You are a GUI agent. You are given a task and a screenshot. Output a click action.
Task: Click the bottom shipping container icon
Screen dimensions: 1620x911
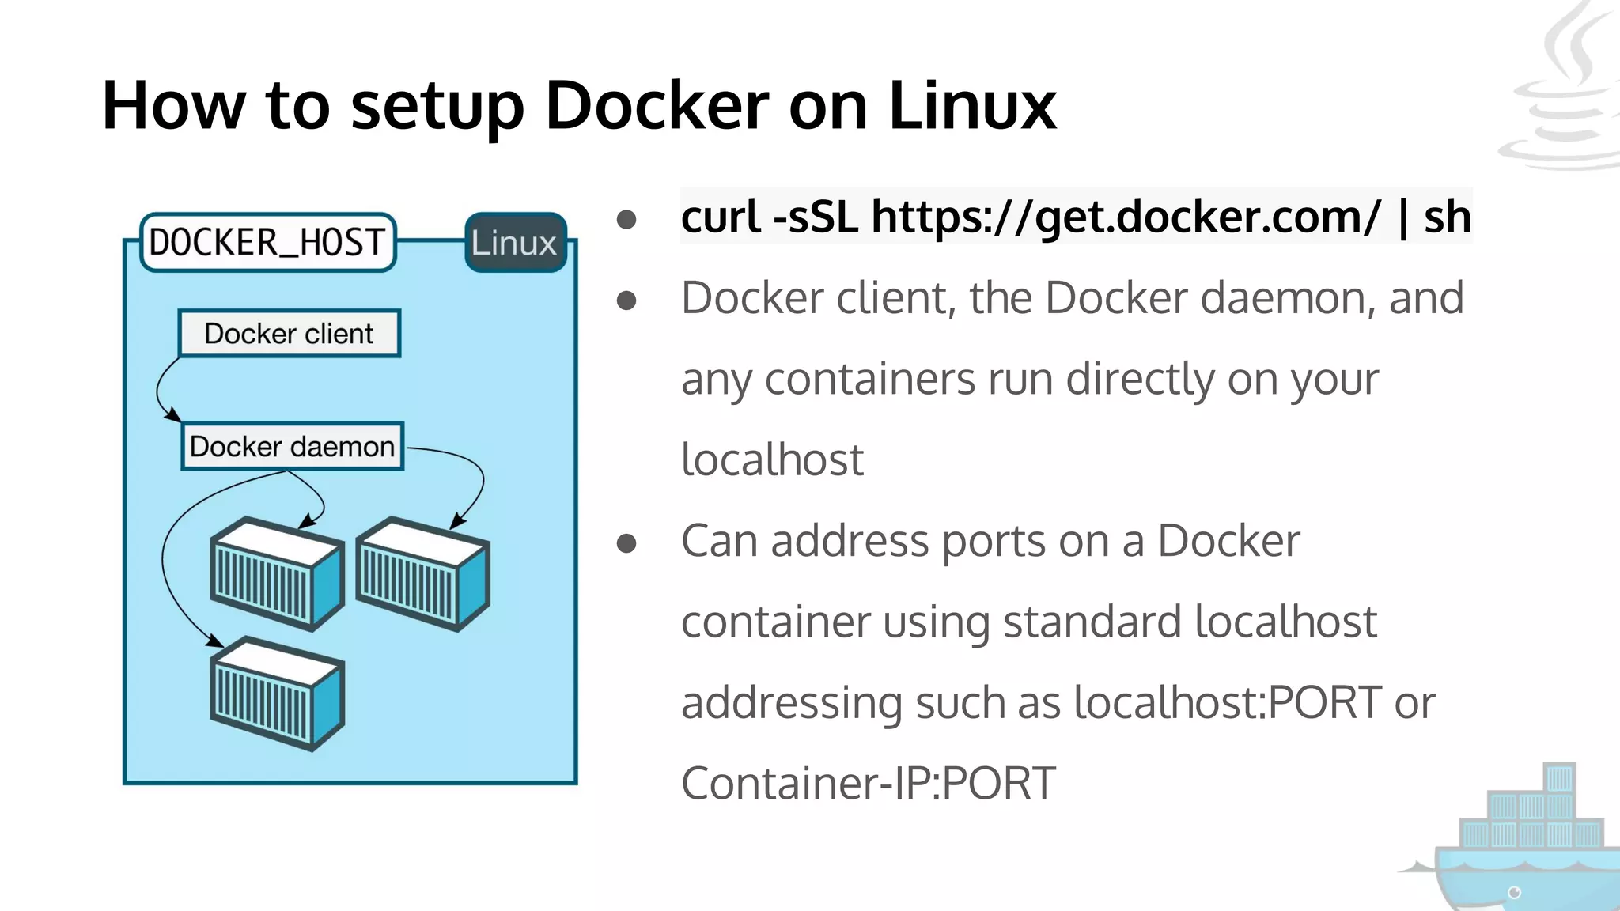277,694
